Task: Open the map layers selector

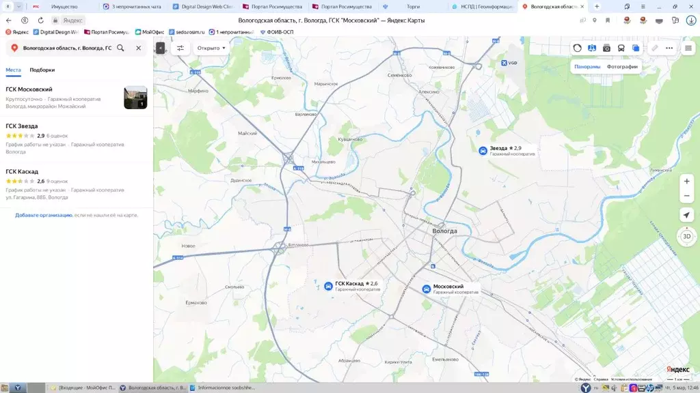Action: pyautogui.click(x=636, y=48)
